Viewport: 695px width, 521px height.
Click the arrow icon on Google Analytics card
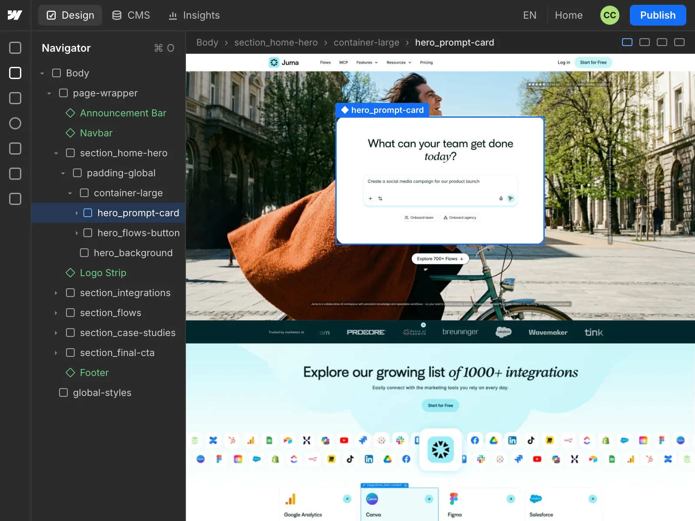pyautogui.click(x=347, y=499)
